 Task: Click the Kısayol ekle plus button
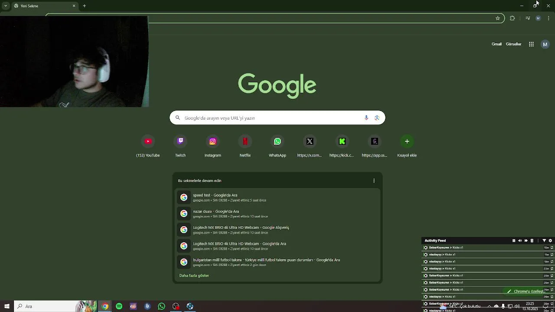click(407, 141)
